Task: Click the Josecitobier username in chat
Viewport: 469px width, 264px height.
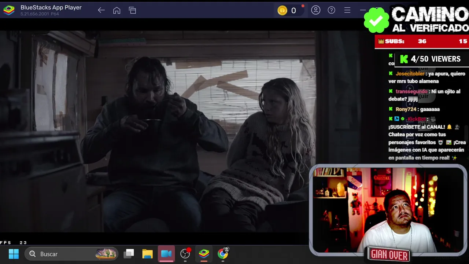Action: click(410, 74)
